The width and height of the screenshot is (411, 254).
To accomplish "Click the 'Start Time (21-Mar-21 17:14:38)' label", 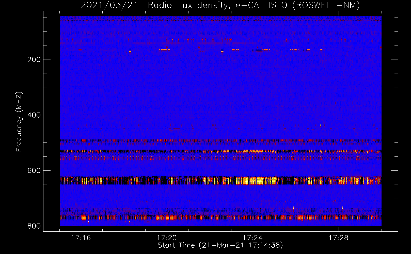I will click(220, 245).
